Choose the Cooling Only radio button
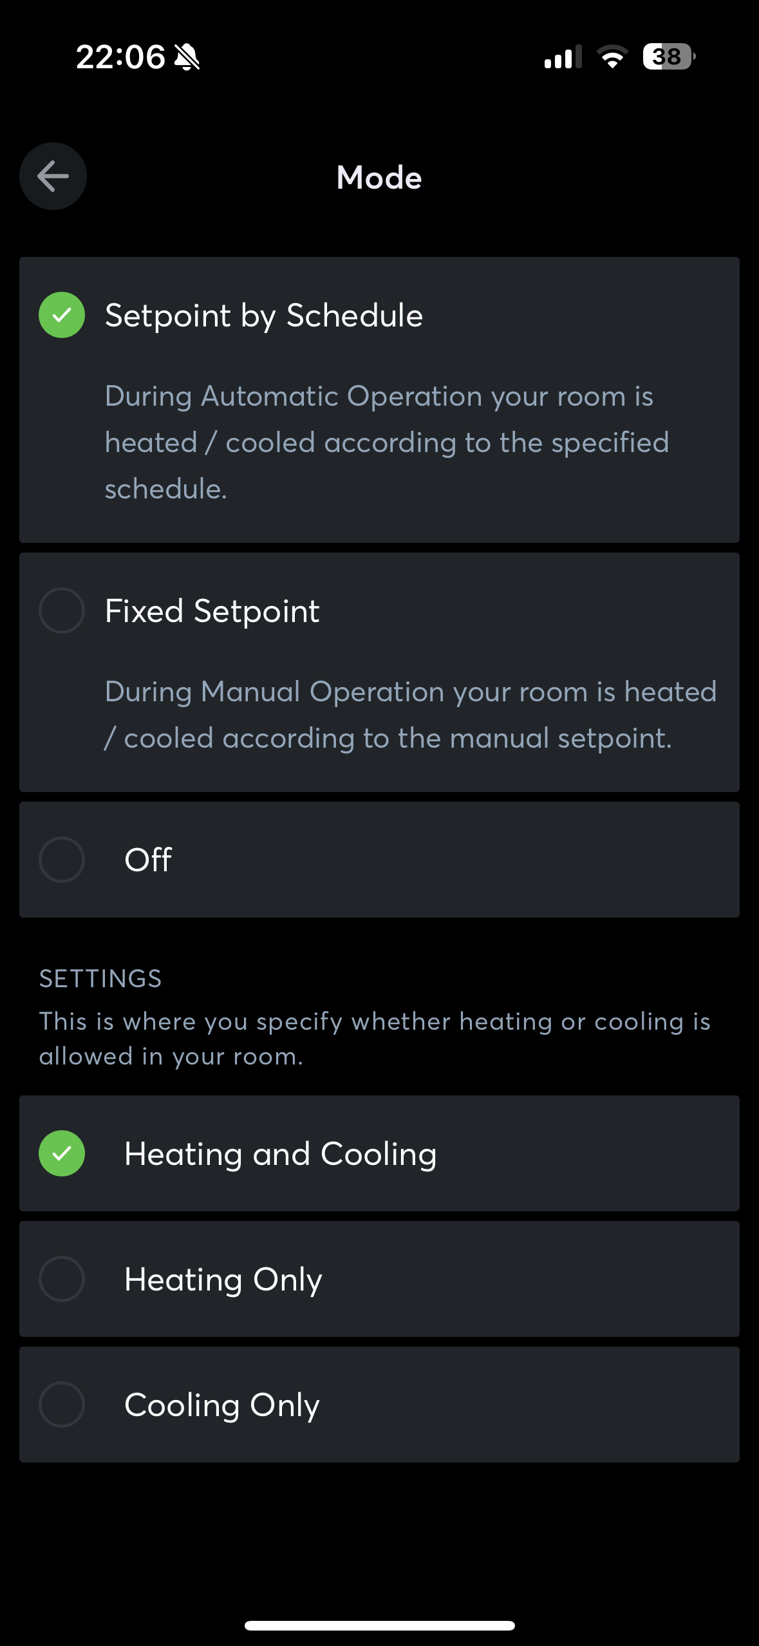 pyautogui.click(x=62, y=1405)
